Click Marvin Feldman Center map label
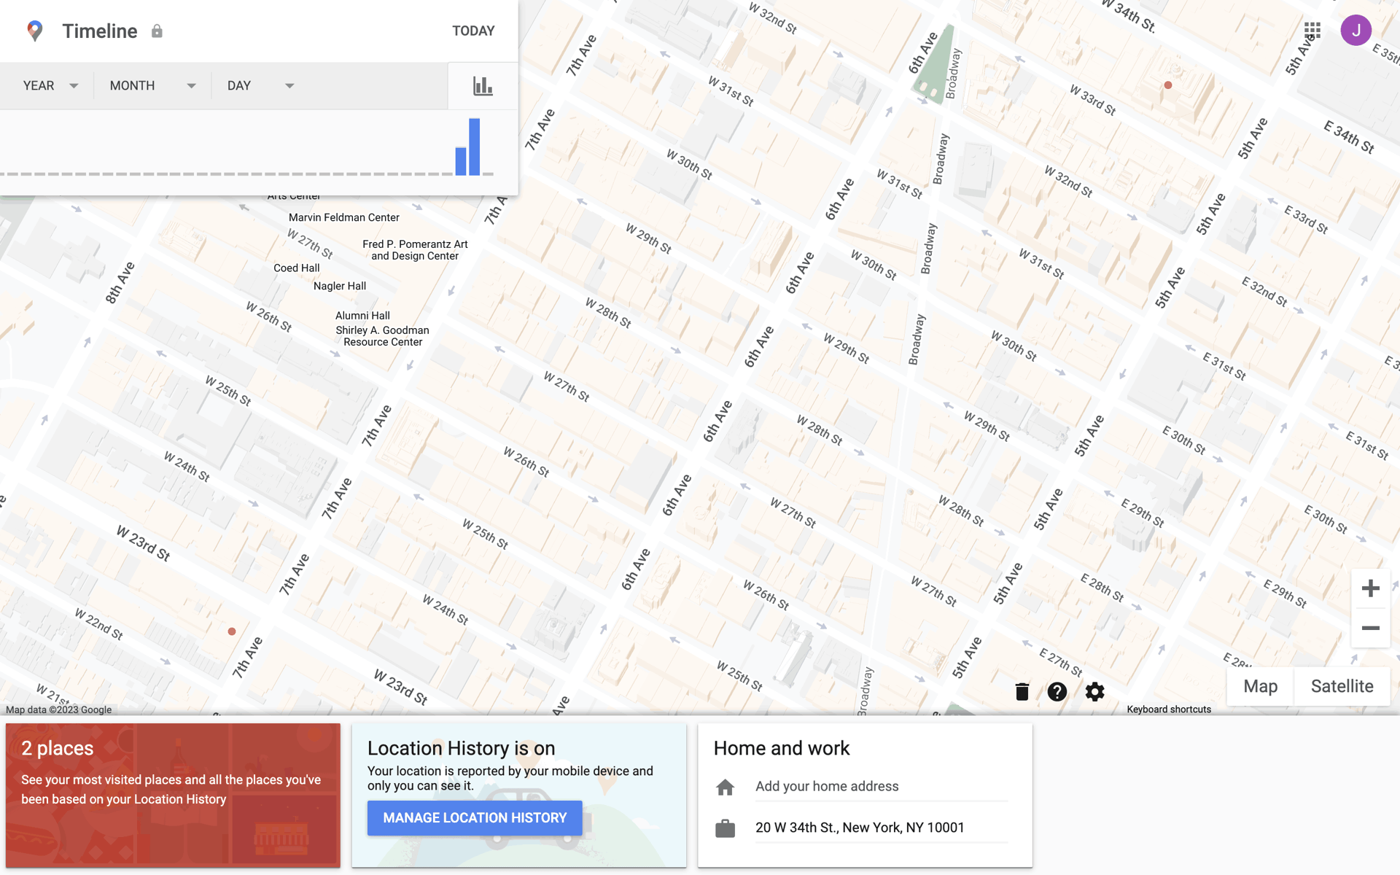Screen dimensions: 1400x875 344,217
